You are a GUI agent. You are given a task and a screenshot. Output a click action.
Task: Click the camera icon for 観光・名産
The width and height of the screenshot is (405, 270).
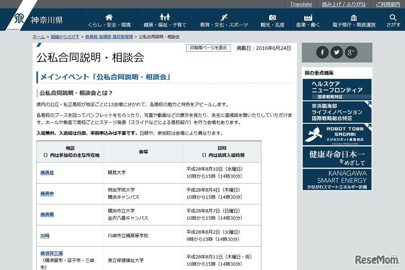pyautogui.click(x=272, y=17)
